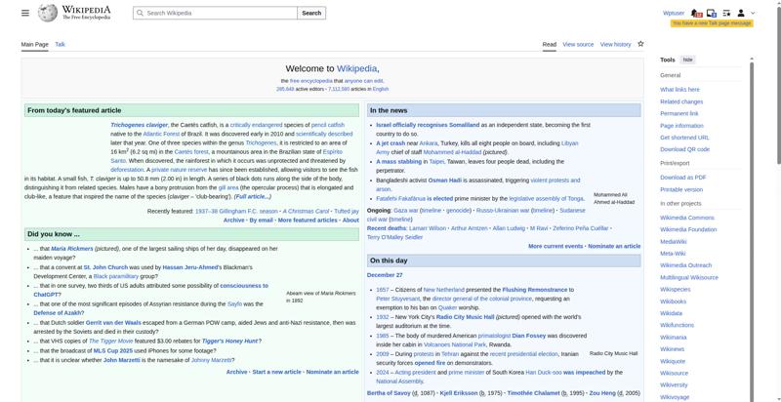Open the View history tab

coord(615,45)
